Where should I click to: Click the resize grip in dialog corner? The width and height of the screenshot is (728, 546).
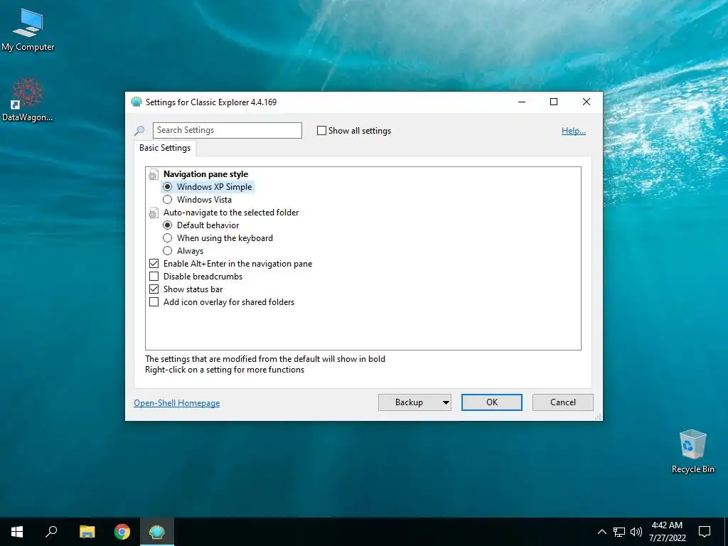[x=599, y=417]
